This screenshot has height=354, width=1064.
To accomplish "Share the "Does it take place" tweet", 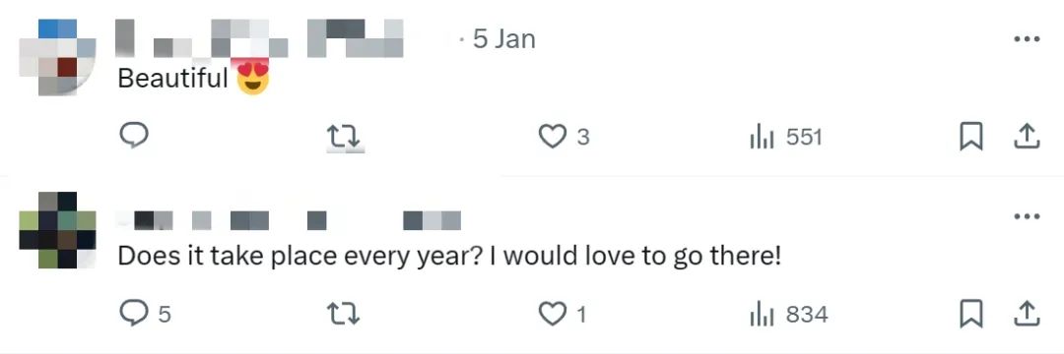I will [x=1027, y=314].
